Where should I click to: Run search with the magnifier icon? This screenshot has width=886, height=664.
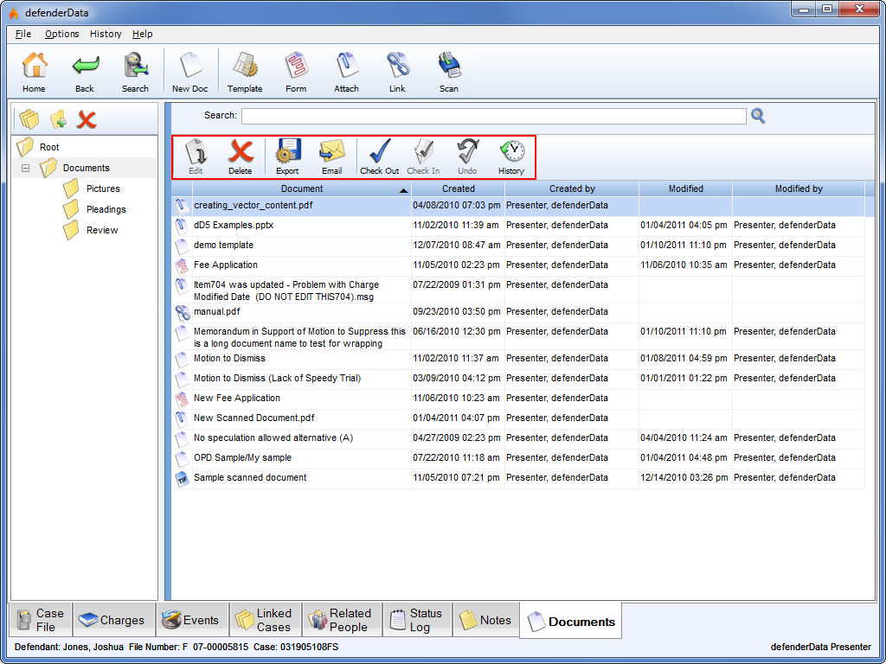point(758,117)
